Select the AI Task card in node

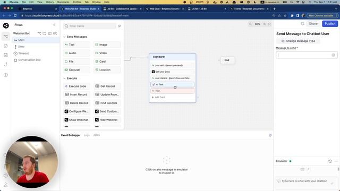[172, 84]
